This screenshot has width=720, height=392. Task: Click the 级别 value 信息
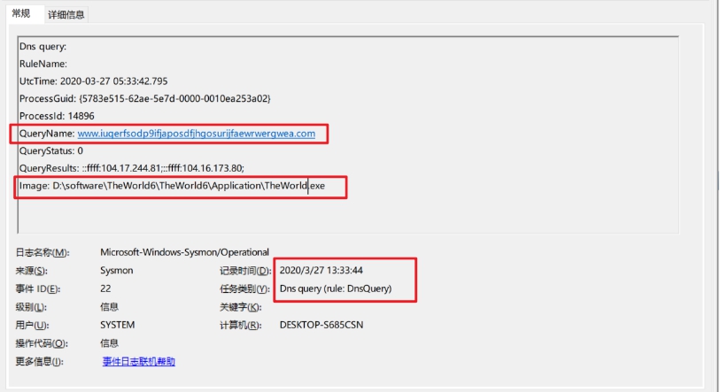click(x=109, y=307)
